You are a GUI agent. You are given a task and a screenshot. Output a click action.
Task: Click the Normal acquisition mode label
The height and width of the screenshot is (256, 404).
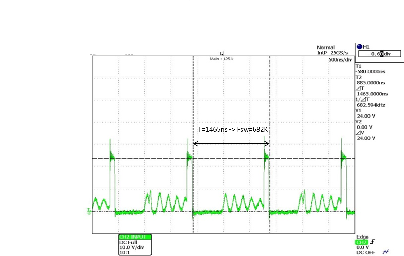pos(326,48)
